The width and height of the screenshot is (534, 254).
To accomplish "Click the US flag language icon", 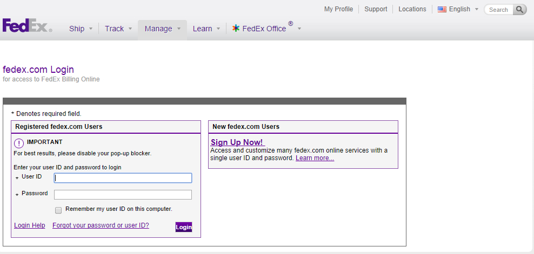I will coord(442,10).
